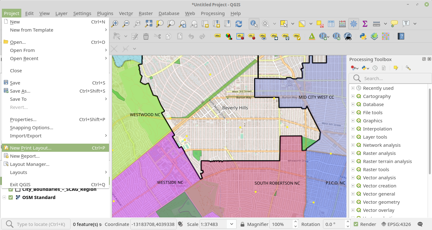Toggle the scale lock padlock
The height and width of the screenshot is (230, 432).
click(242, 224)
